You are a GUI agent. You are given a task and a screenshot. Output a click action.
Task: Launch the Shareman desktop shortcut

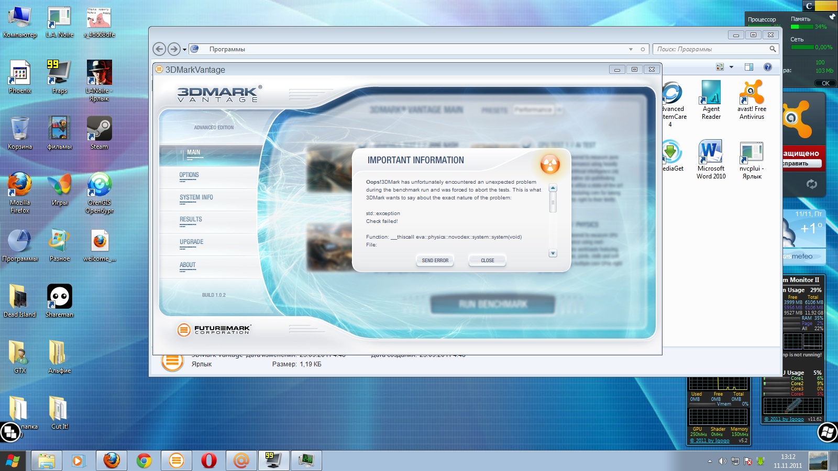(59, 301)
